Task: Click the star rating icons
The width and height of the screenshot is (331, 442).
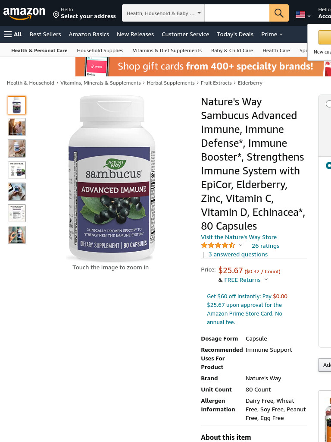Action: pos(218,246)
